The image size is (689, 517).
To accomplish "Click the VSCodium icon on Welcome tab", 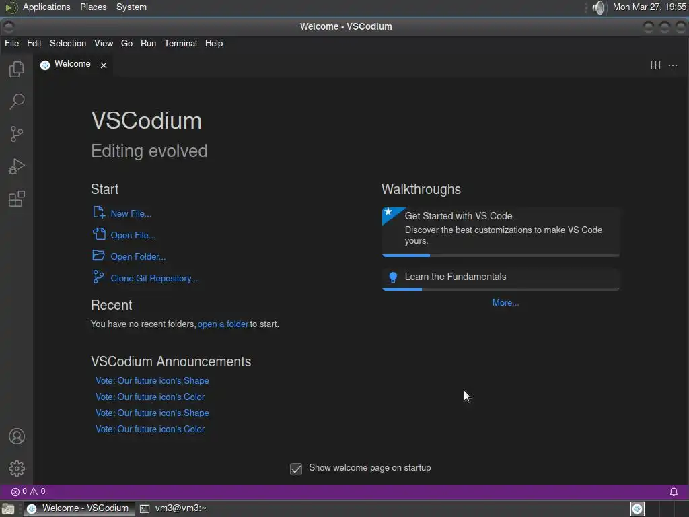I will 45,65.
